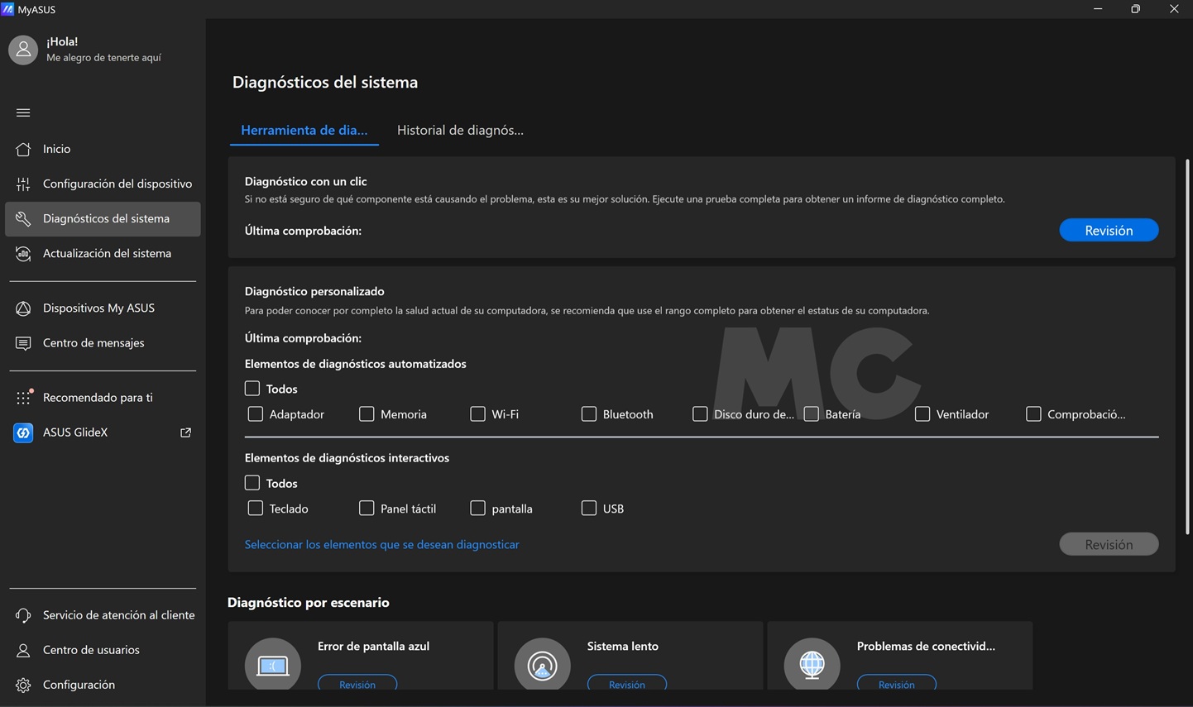This screenshot has width=1193, height=707.
Task: Check the Batería checkbox
Action: 812,414
